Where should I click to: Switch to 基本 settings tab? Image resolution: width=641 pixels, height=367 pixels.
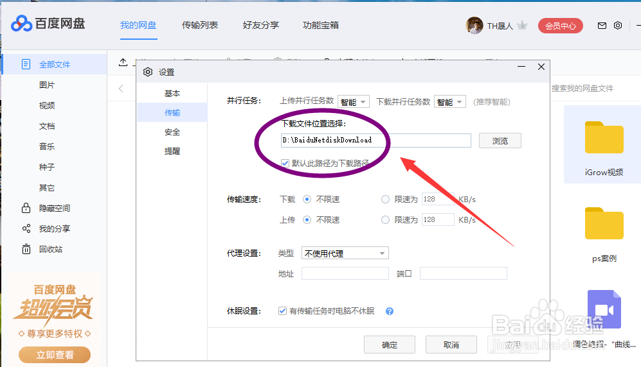[x=172, y=94]
